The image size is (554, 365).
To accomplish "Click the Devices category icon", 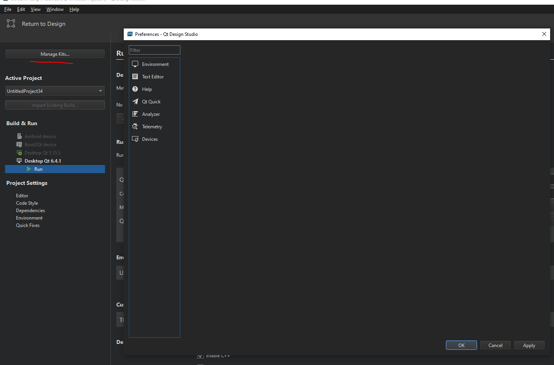I will [x=135, y=139].
